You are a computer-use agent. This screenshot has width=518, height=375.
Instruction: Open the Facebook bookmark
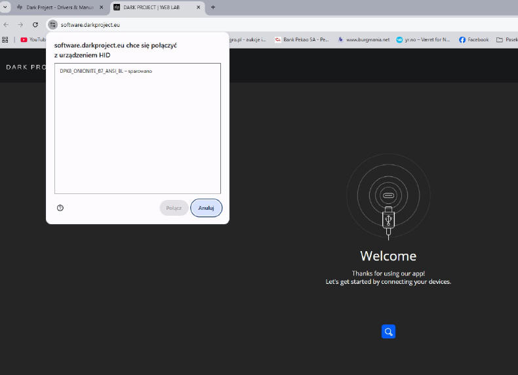[473, 39]
